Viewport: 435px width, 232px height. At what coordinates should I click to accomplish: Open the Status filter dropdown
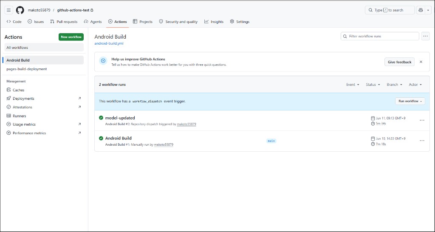pos(373,85)
